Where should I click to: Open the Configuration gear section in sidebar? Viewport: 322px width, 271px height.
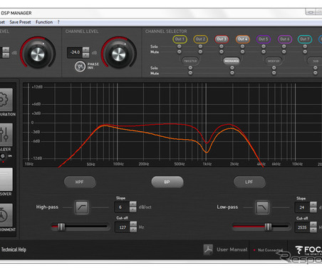point(6,99)
